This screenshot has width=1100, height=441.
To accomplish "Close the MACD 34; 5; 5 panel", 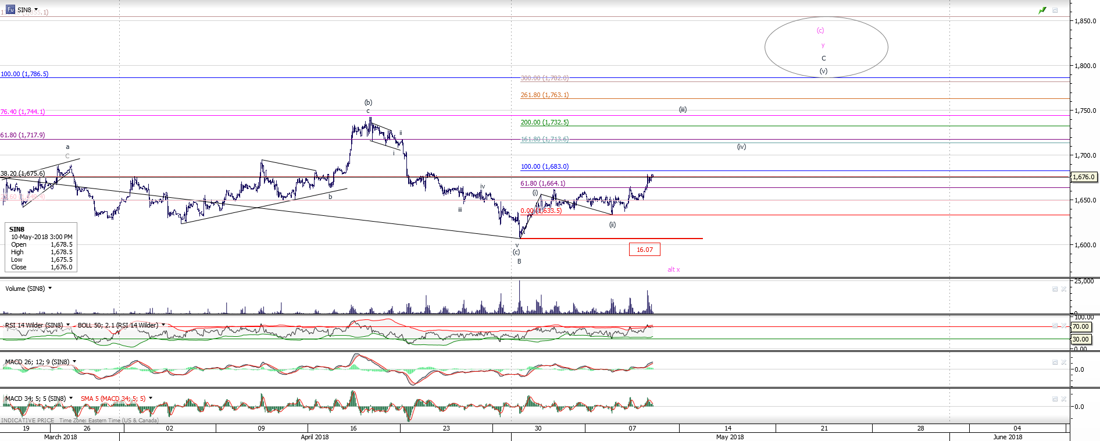I will [1063, 399].
